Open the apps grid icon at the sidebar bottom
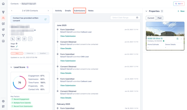 coord(3,106)
